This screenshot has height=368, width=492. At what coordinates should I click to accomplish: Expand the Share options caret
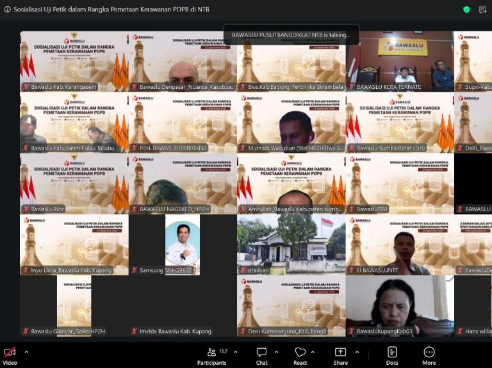[357, 352]
